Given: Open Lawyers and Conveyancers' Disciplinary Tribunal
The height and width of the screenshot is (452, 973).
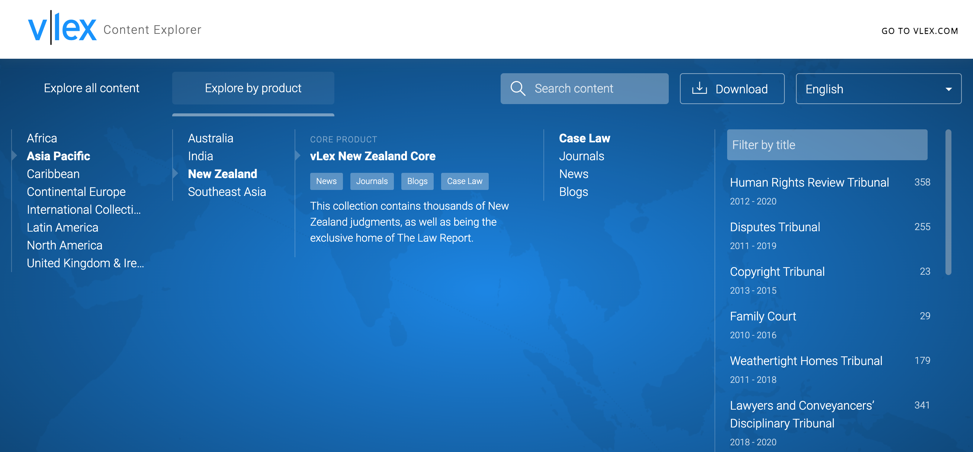Looking at the screenshot, I should [x=802, y=414].
